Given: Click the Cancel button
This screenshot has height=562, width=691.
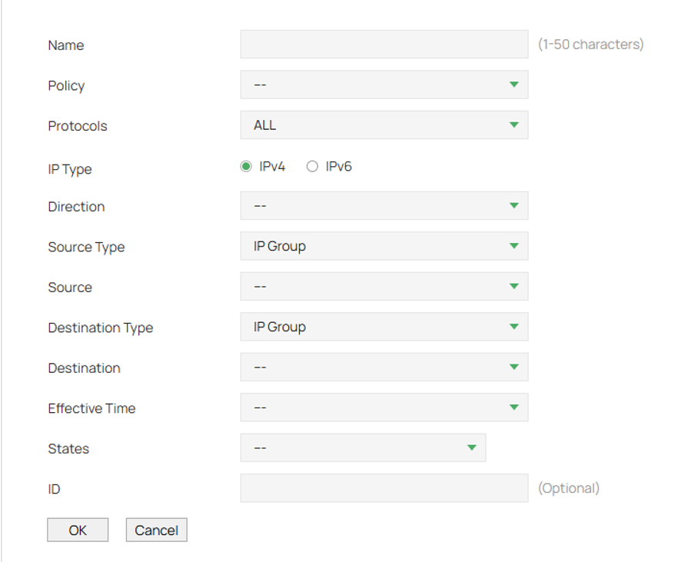Looking at the screenshot, I should (157, 530).
